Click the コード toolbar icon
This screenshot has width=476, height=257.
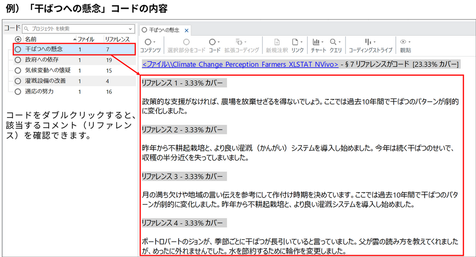click(214, 42)
